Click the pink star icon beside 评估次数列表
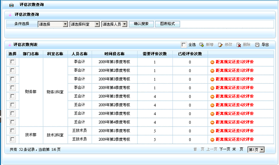Screen dimensions: 279x165 click(10, 45)
